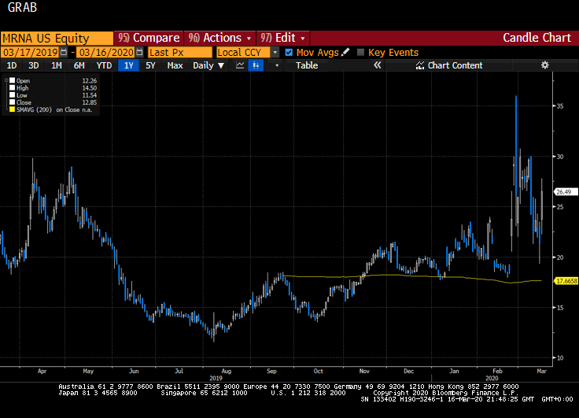This screenshot has width=579, height=418.
Task: Click the Aug month axis label
Action: pos(227,371)
